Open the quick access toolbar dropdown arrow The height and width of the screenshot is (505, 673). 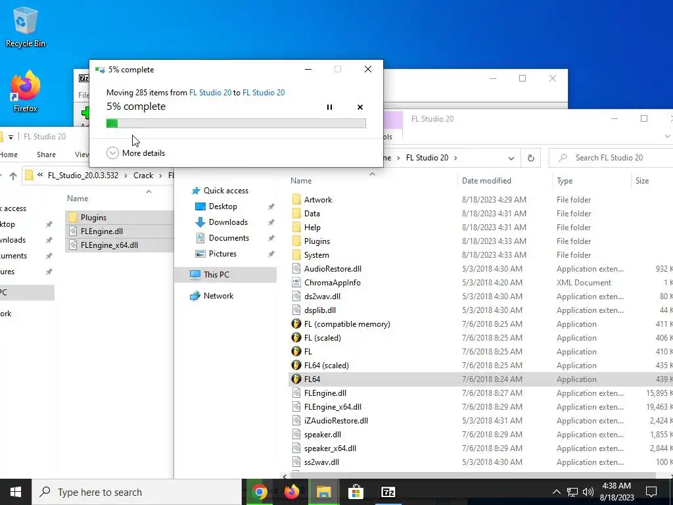[x=11, y=137]
